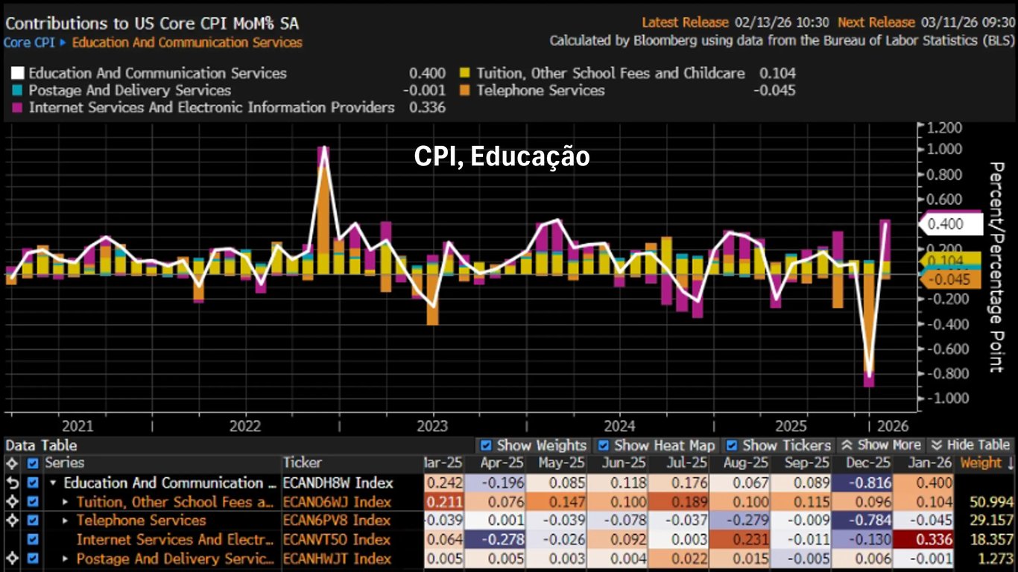Click the crosshair icon beside Postage And Delivery row

(11, 559)
